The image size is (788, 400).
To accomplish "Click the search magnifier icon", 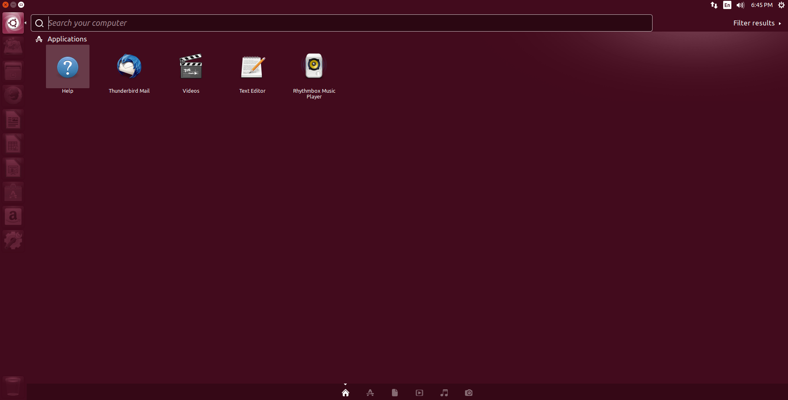I will [39, 23].
